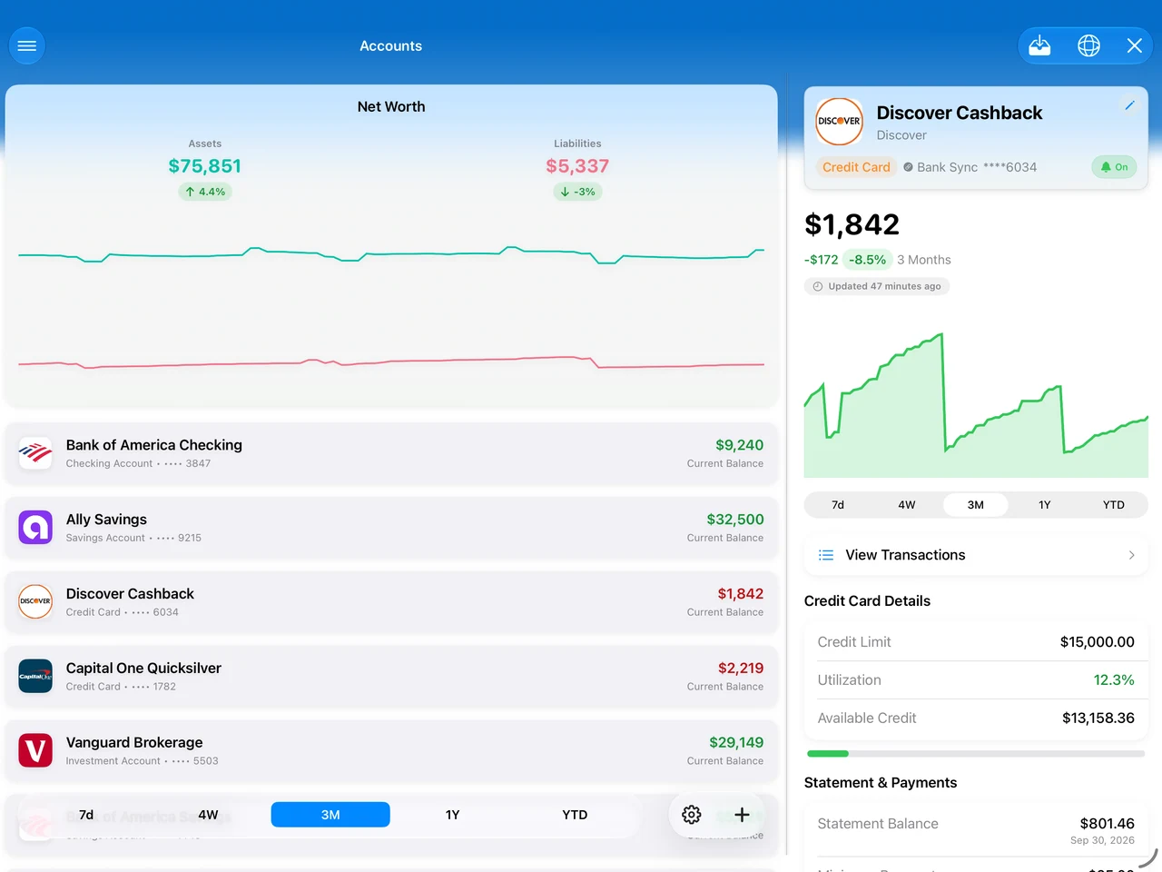Image resolution: width=1162 pixels, height=872 pixels.
Task: Click the liabilities -3% change badge
Action: pyautogui.click(x=577, y=192)
